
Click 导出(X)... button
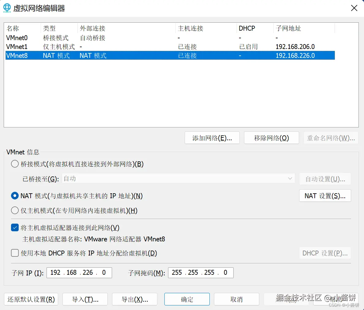(135, 299)
